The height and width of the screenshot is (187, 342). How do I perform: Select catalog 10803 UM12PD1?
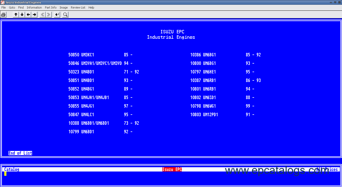[222, 115]
